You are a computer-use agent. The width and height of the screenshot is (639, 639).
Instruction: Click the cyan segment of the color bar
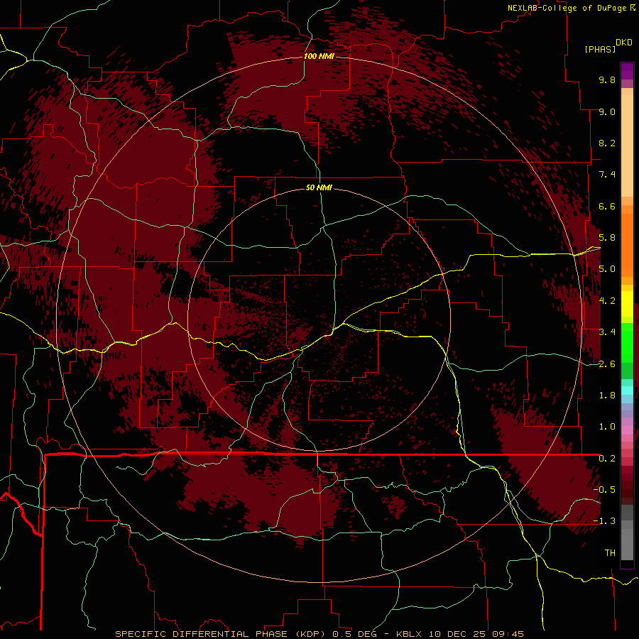tap(627, 390)
